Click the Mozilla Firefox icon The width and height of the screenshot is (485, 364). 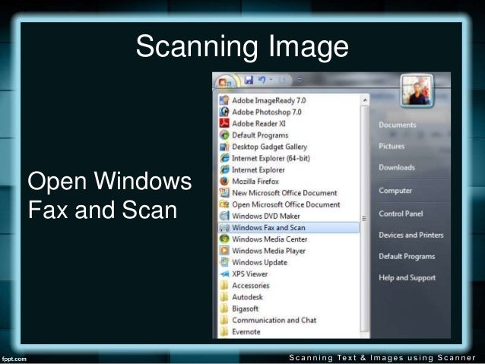point(224,181)
